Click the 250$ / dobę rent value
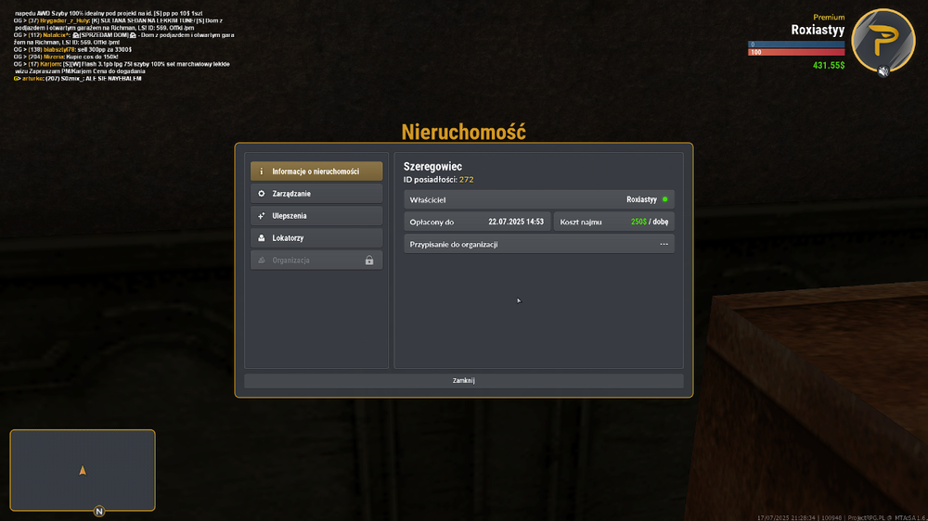The image size is (928, 521). click(x=650, y=222)
